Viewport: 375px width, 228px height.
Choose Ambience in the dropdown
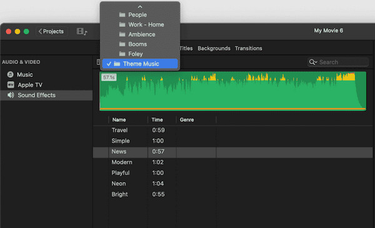[x=140, y=34]
